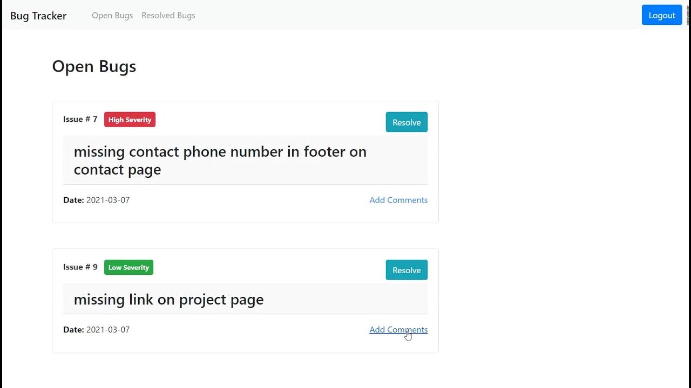Click the bold Date: label in issue 9
Screen dimensions: 691x388
(73, 330)
